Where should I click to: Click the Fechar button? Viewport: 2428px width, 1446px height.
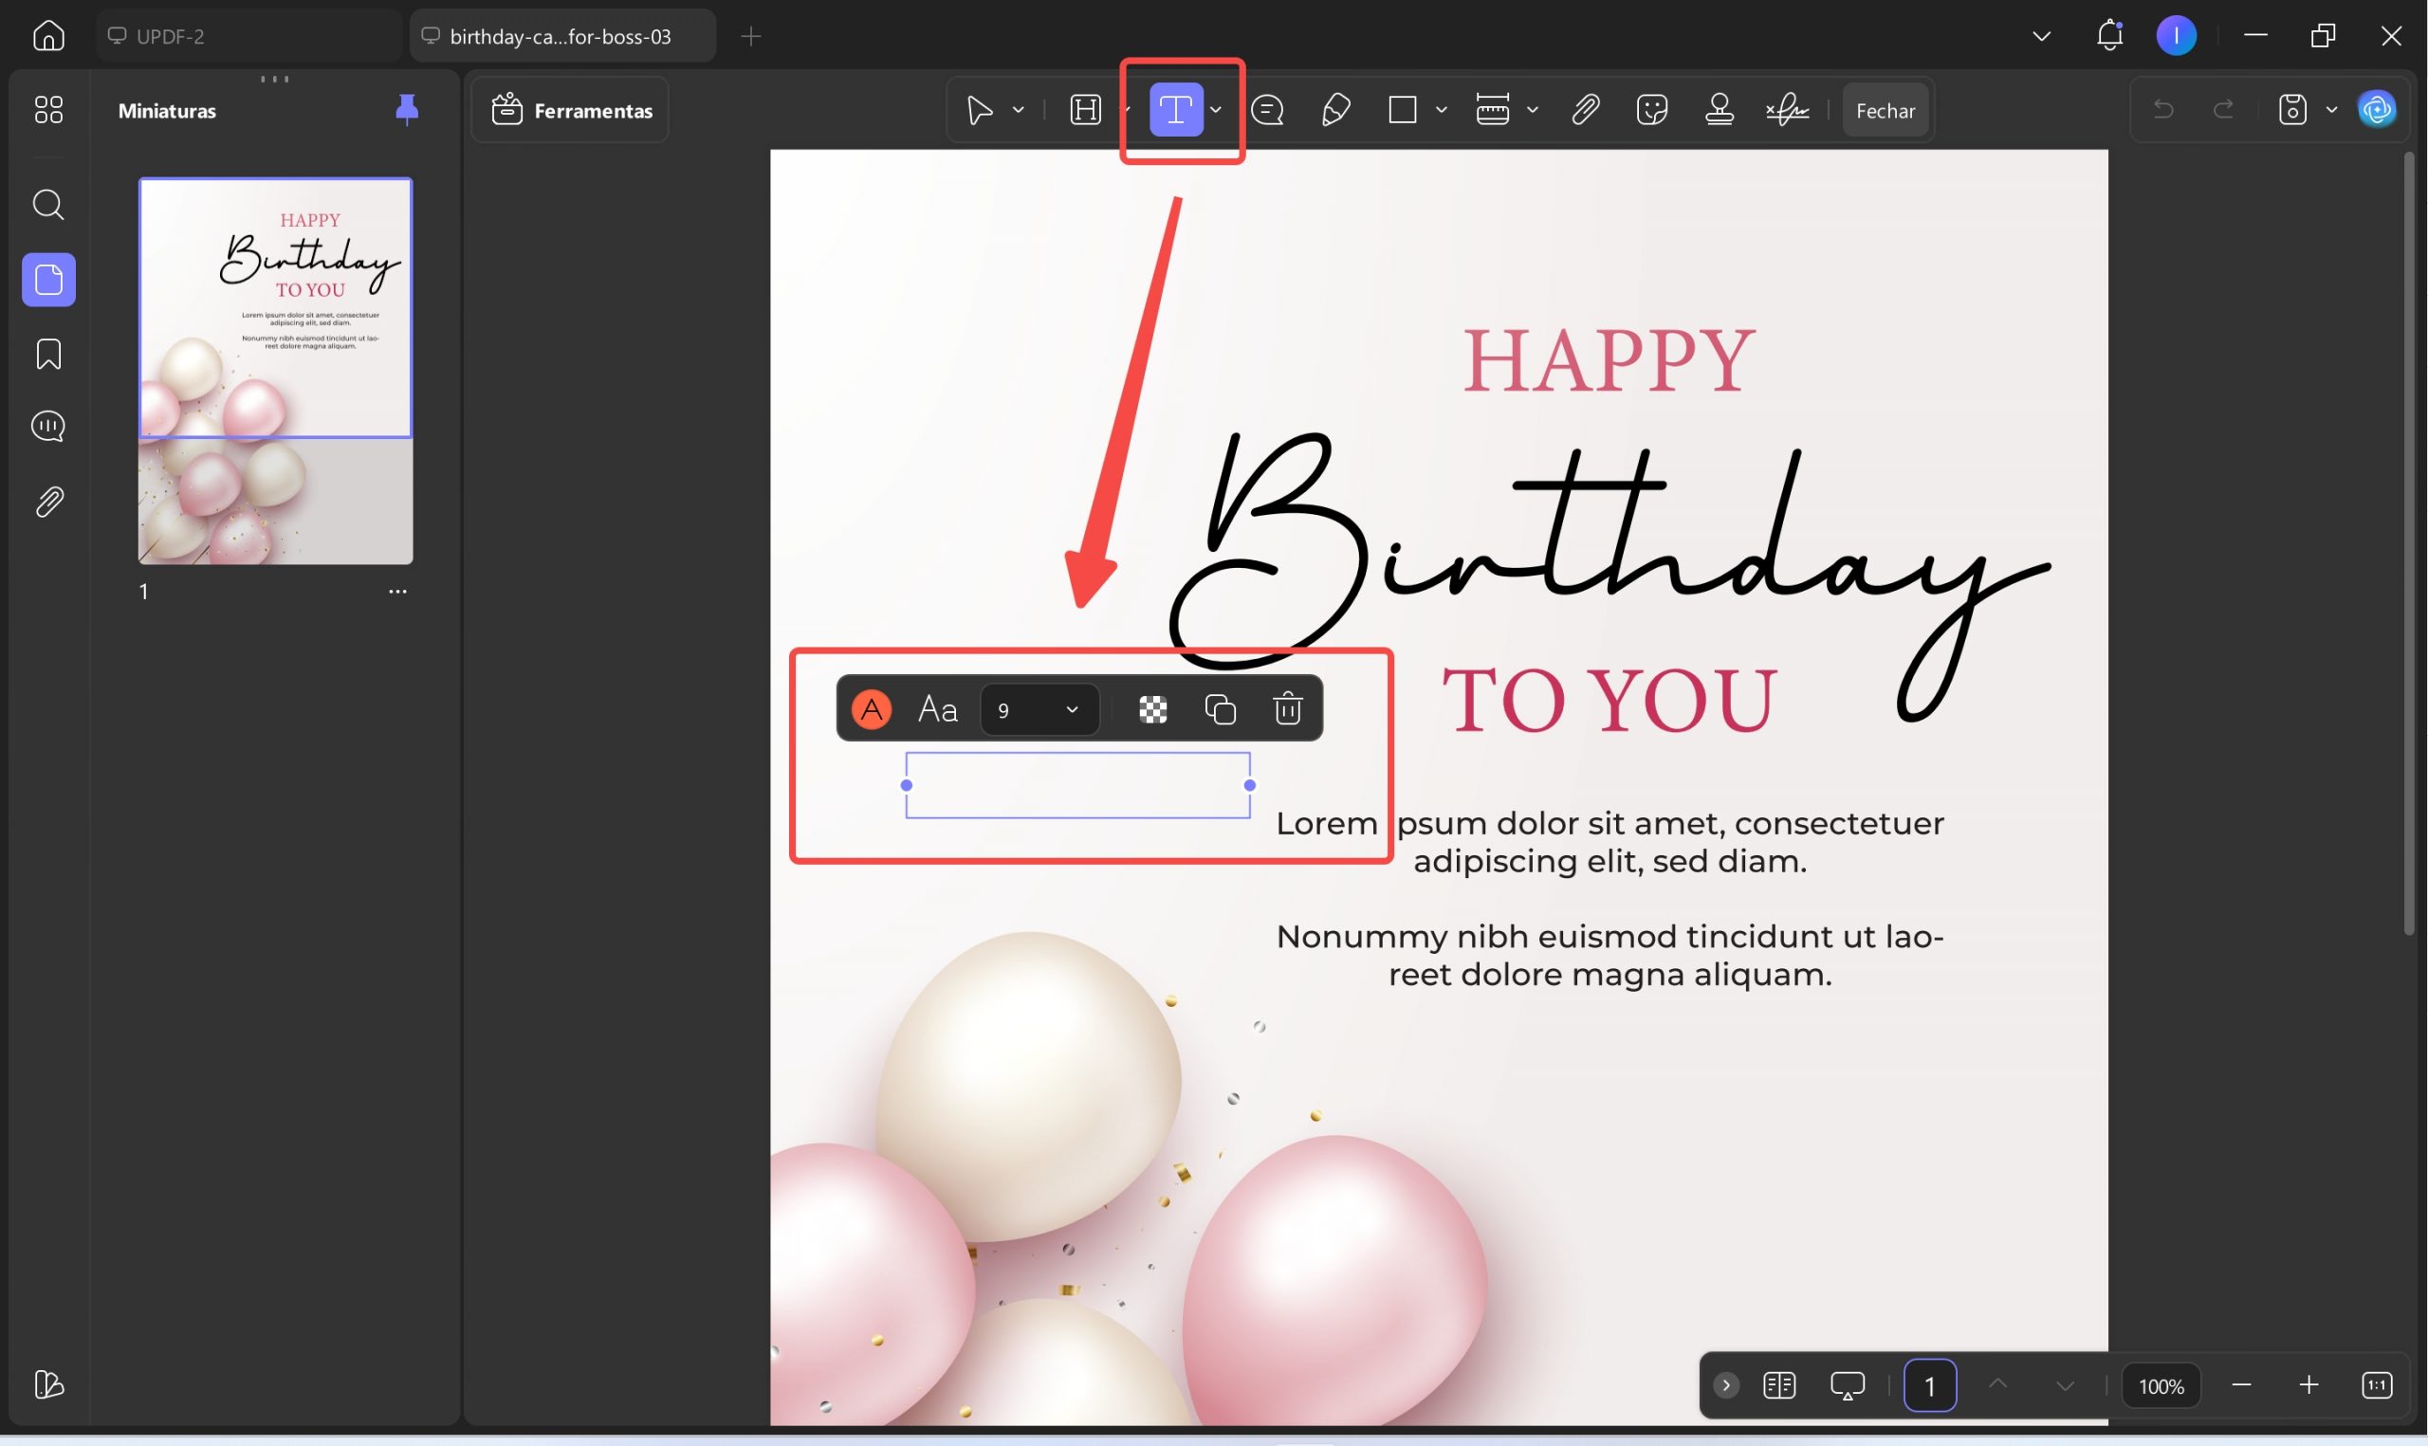coord(1885,110)
